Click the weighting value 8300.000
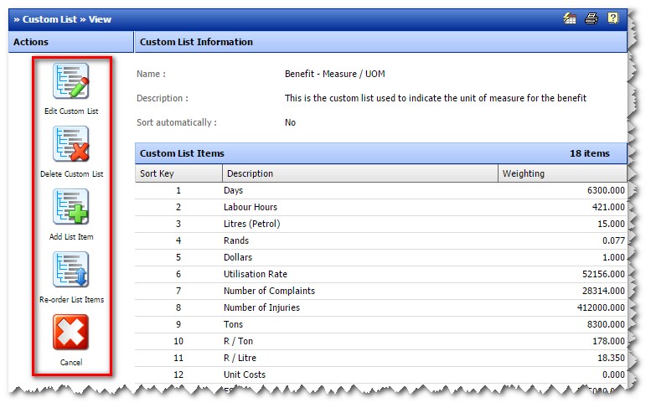This screenshot has height=408, width=651. pyautogui.click(x=606, y=324)
